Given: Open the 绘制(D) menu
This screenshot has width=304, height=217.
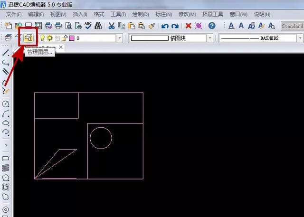Looking at the screenshot, I should coord(141,14).
